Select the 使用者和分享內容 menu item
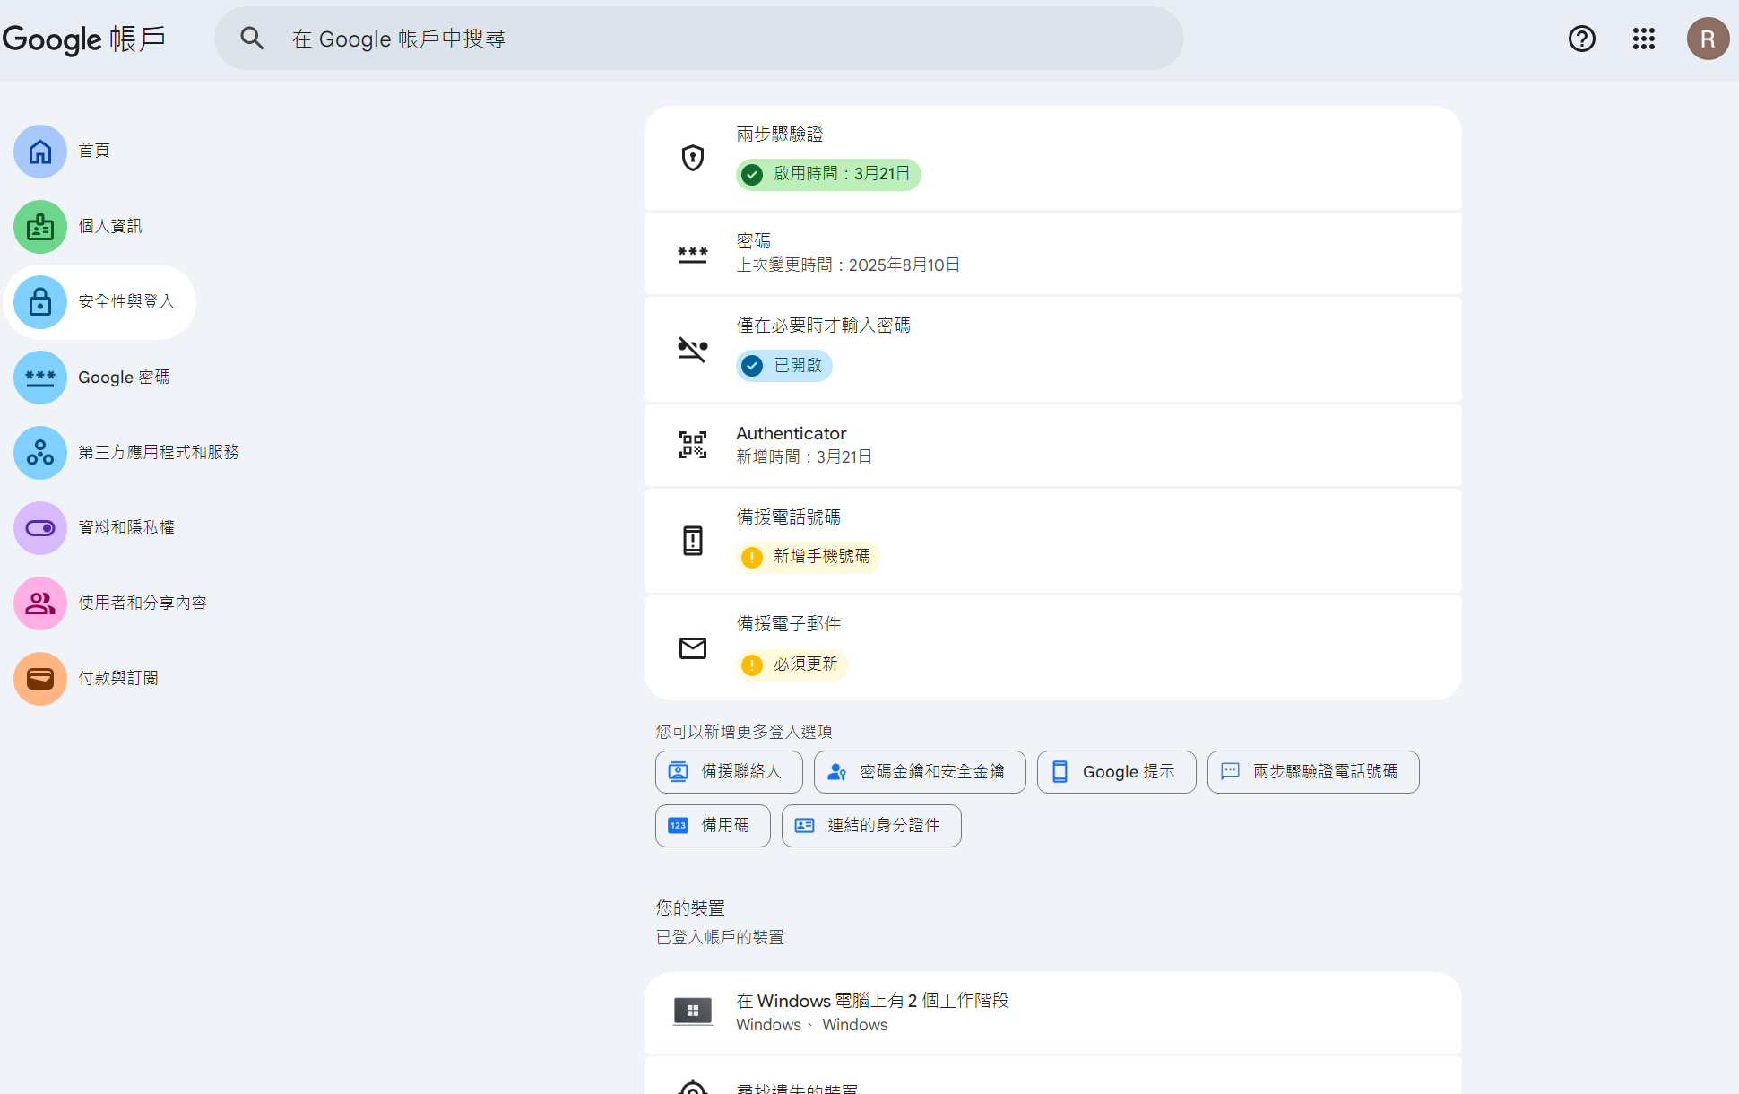 click(x=142, y=603)
